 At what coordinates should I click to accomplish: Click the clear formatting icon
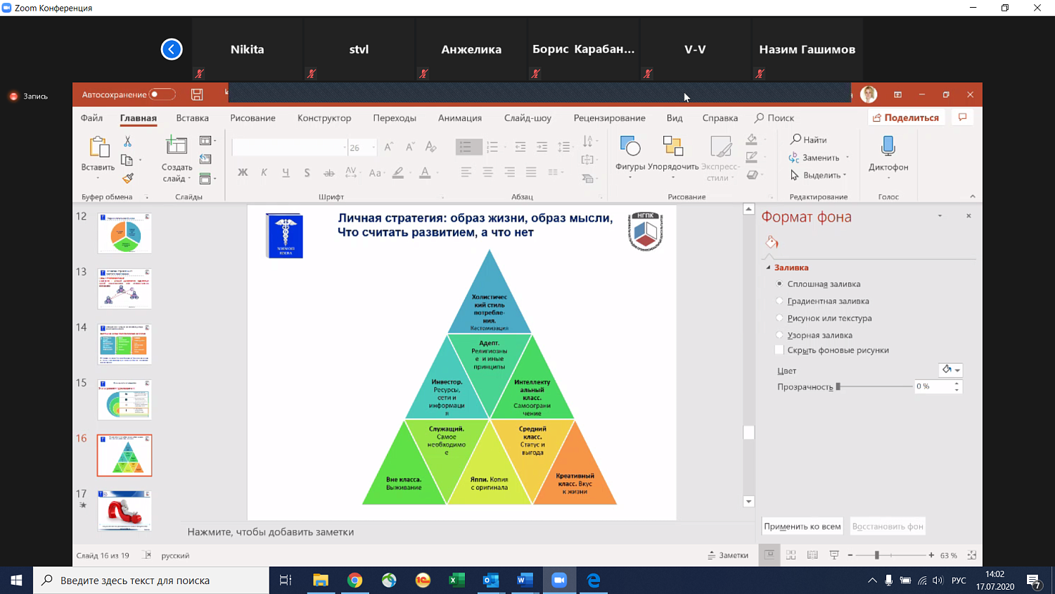point(431,146)
